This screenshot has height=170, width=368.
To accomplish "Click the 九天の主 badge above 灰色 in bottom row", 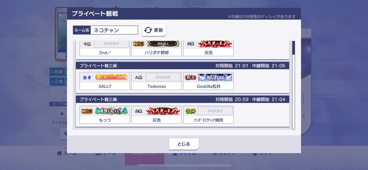I will 163,111.
